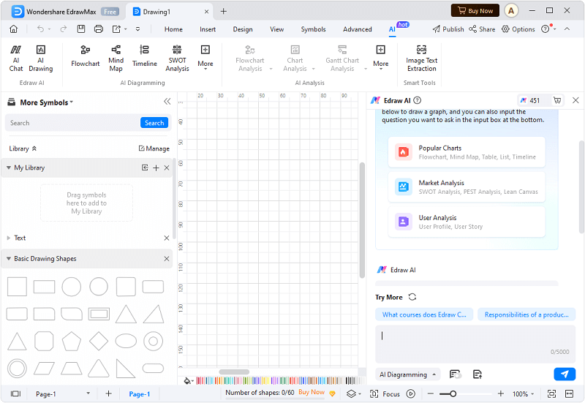Viewport: 585px width, 403px height.
Task: Send the Edraw AI message
Action: (564, 374)
